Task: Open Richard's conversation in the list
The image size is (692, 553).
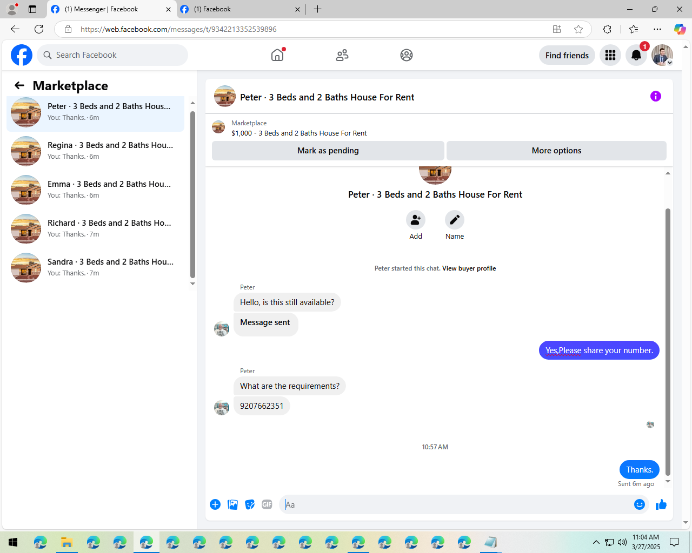Action: point(95,229)
